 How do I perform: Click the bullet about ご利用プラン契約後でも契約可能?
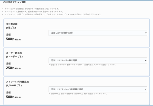[x=53, y=14]
